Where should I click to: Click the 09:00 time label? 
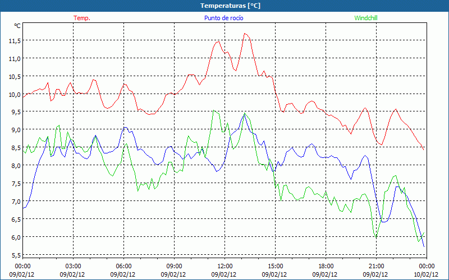point(174,267)
